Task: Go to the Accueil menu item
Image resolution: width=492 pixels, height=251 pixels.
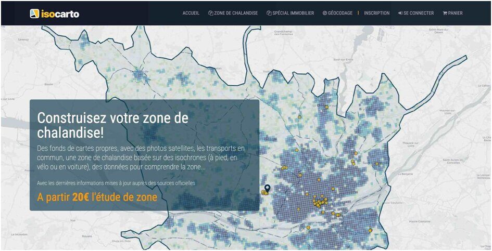Action: coord(191,14)
